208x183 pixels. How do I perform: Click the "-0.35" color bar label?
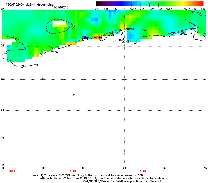pyautogui.click(x=132, y=9)
